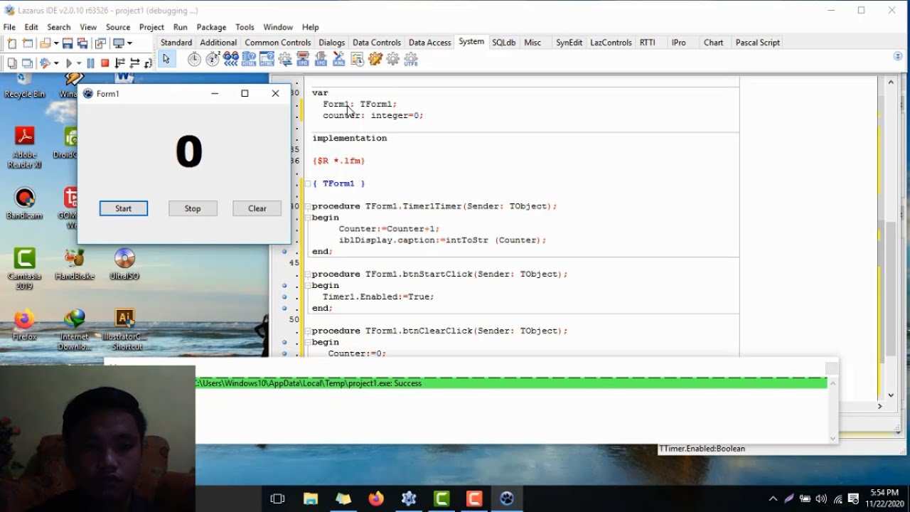Pick the UTF8 process gear component
Image resolution: width=910 pixels, height=512 pixels.
pos(411,60)
